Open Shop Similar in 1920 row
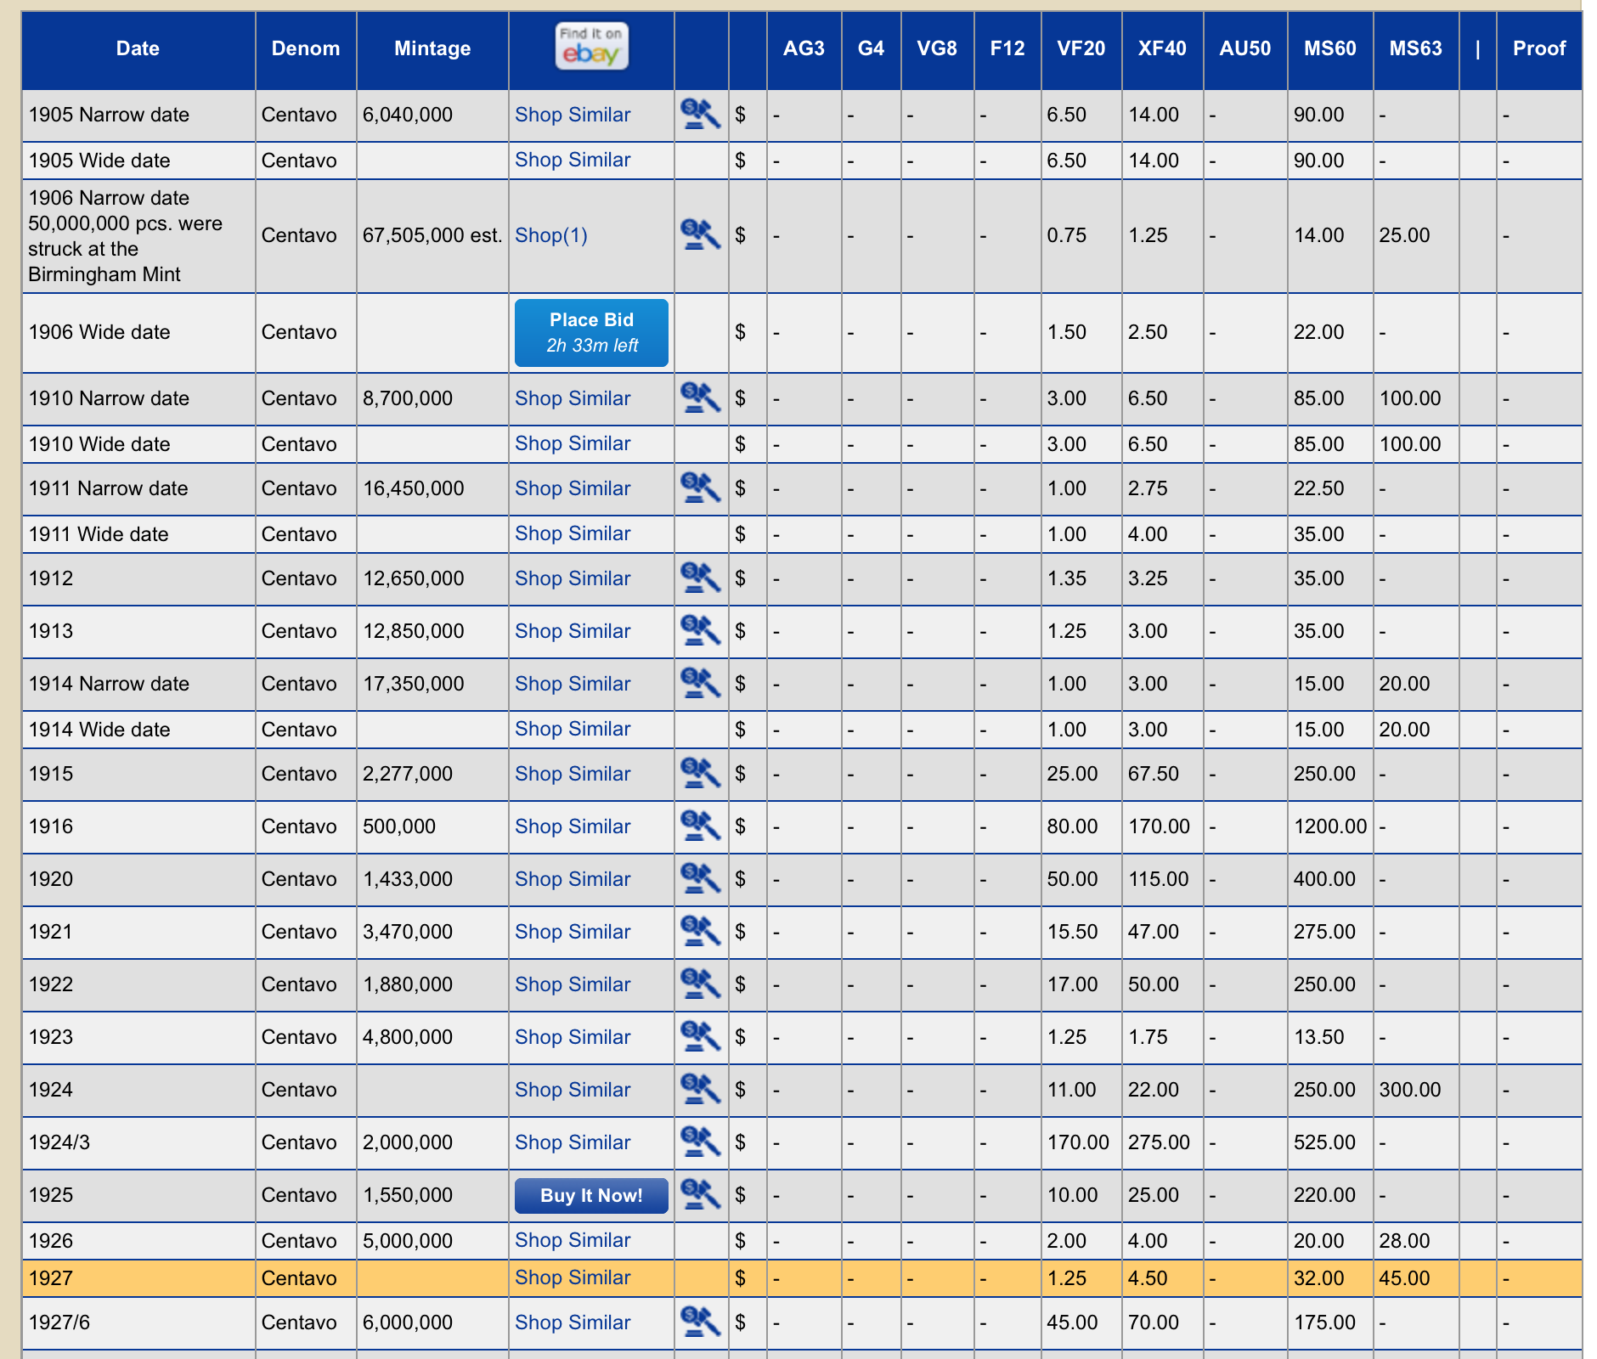Viewport: 1597px width, 1359px height. coord(573,879)
